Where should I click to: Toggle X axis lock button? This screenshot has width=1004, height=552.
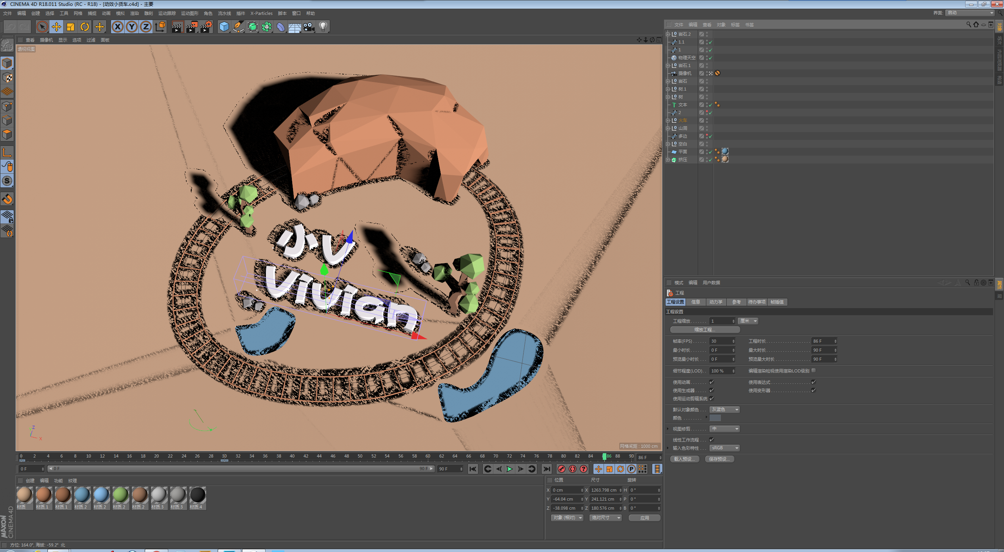click(x=117, y=27)
